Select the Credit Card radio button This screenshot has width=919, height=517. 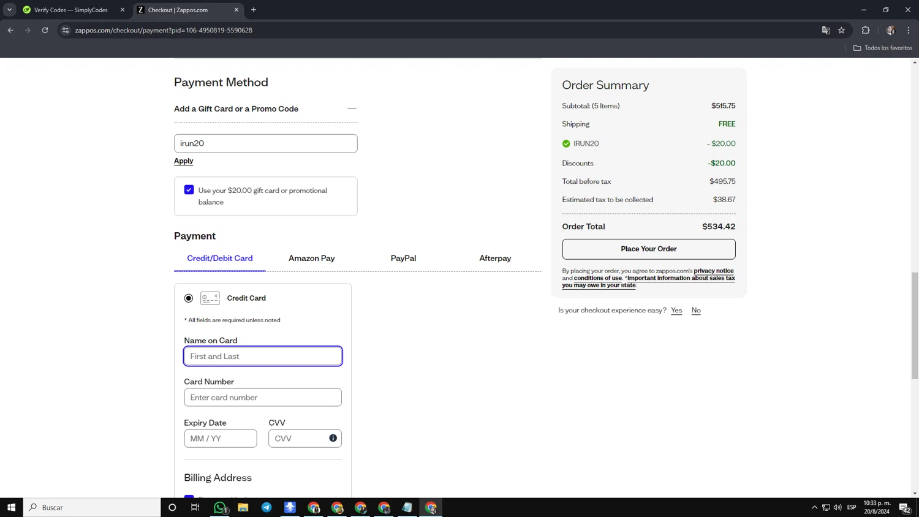(x=189, y=298)
